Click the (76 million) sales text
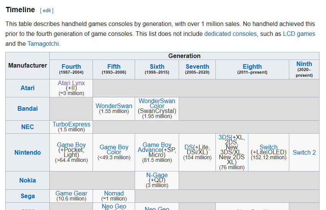Viewport: 326px width, 210px height. (x=231, y=167)
